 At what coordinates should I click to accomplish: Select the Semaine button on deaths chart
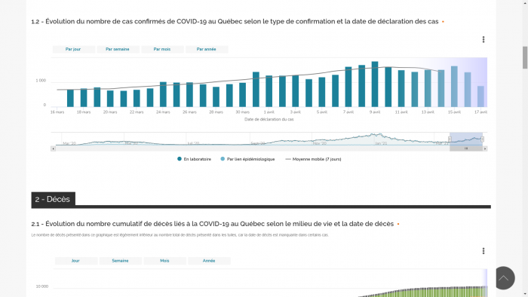[120, 261]
